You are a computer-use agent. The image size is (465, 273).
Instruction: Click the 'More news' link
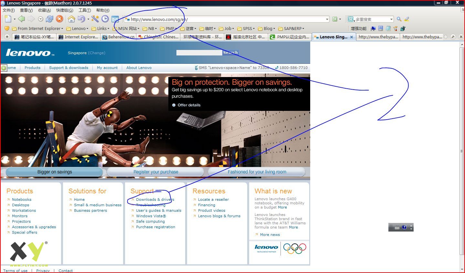(x=270, y=235)
